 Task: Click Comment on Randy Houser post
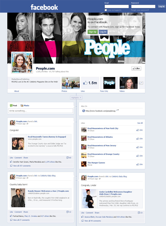point(18,212)
